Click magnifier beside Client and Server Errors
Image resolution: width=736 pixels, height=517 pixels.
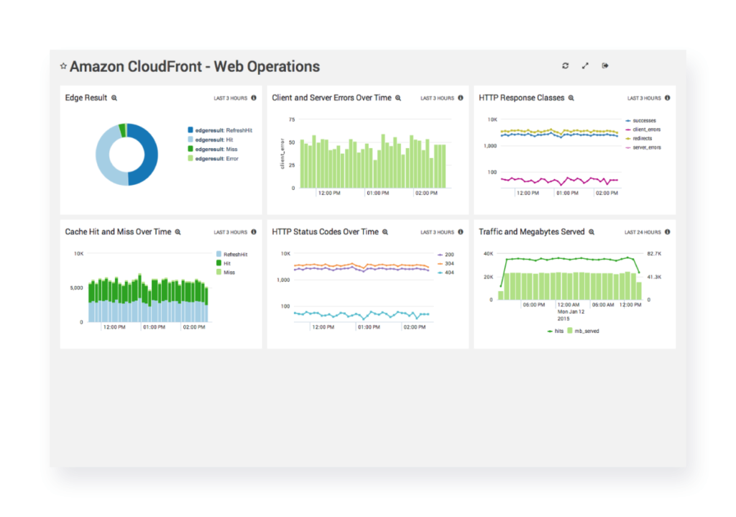(x=398, y=98)
